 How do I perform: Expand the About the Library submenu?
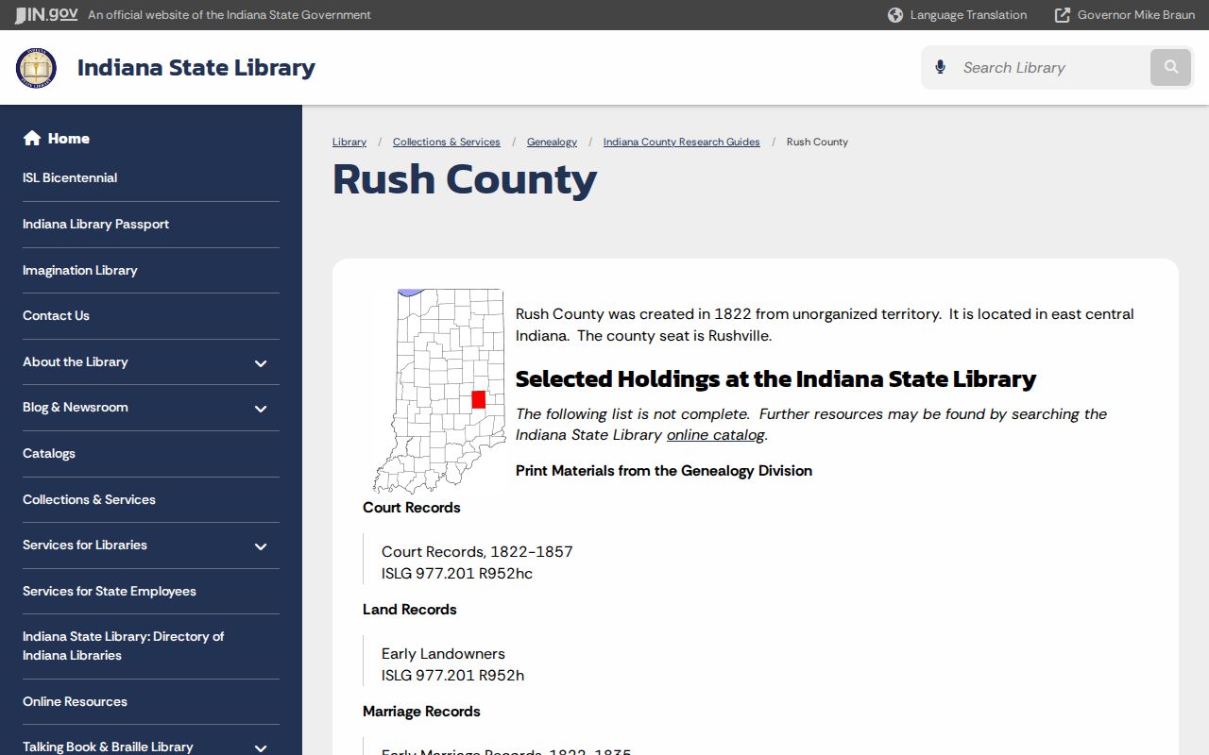[x=261, y=363]
